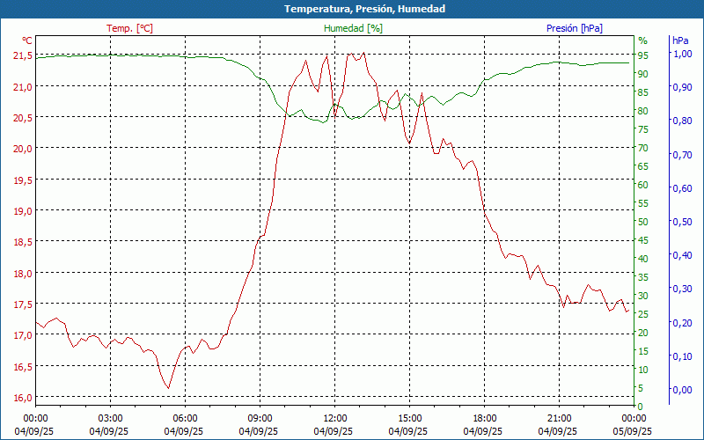Select the red Temp. [°C] legend label
This screenshot has width=704, height=440.
[x=129, y=28]
